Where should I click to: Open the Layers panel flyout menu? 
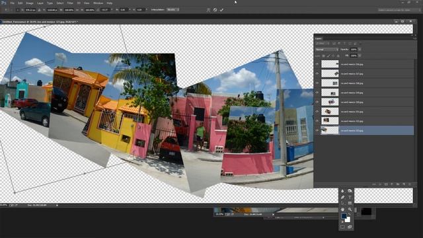point(414,38)
